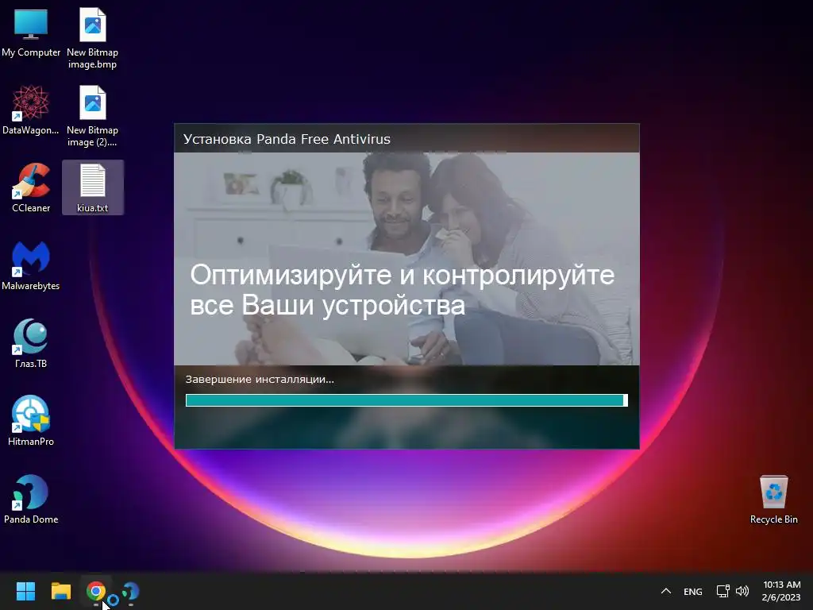Click the Завершение инсталляции status text
The image size is (813, 610).
click(x=260, y=379)
